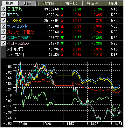
Task: Click the 現在値 column header
Action: tap(49, 3)
